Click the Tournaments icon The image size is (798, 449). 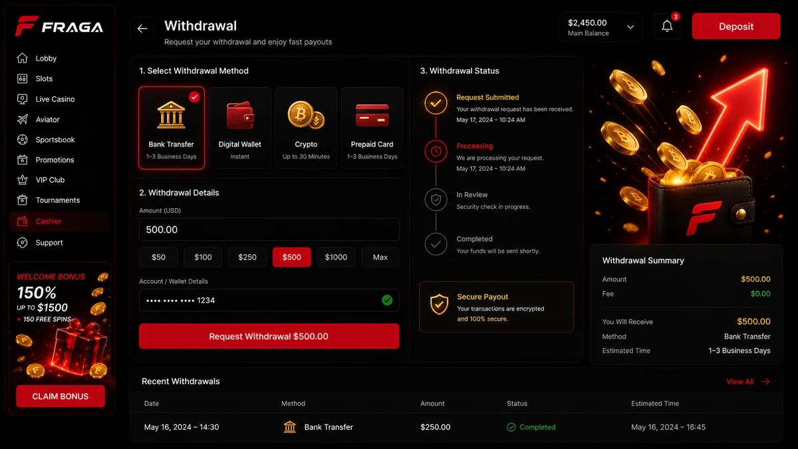(23, 200)
